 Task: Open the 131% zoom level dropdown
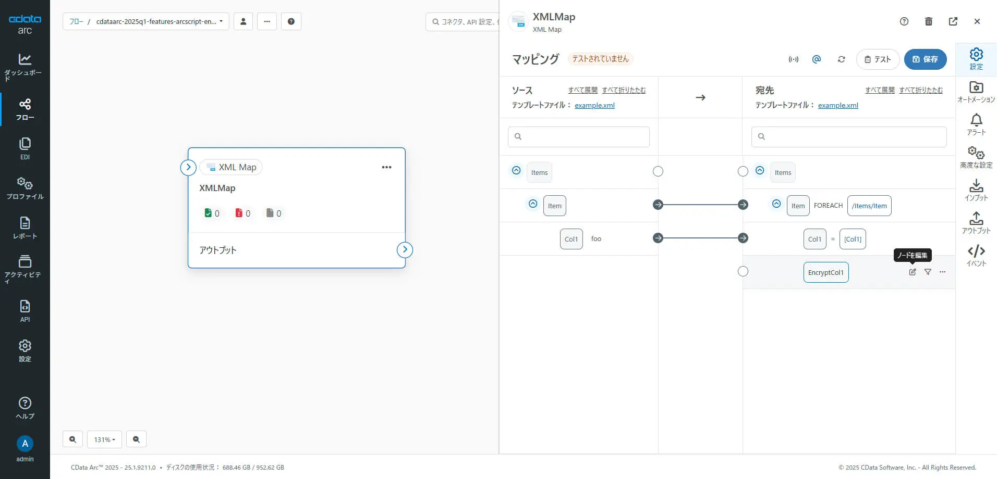(104, 439)
